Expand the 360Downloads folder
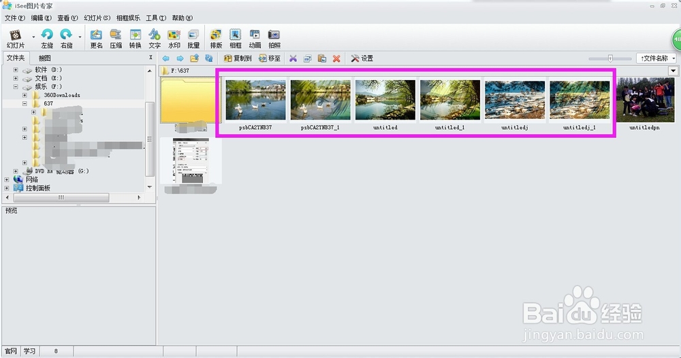 tap(25, 95)
